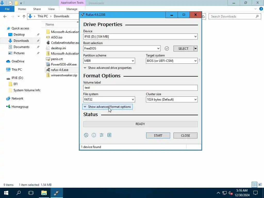
Task: Open the Cluster size dropdown
Action: pos(172,100)
